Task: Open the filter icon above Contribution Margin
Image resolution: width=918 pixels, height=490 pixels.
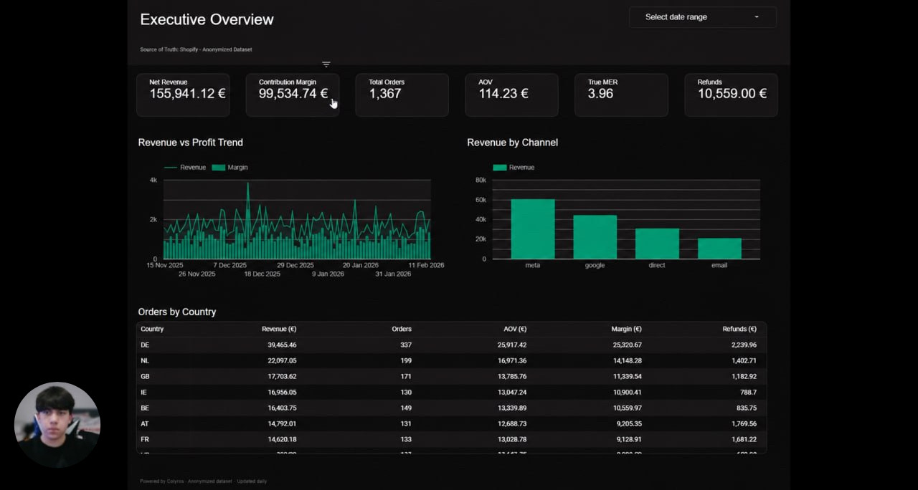Action: (326, 64)
